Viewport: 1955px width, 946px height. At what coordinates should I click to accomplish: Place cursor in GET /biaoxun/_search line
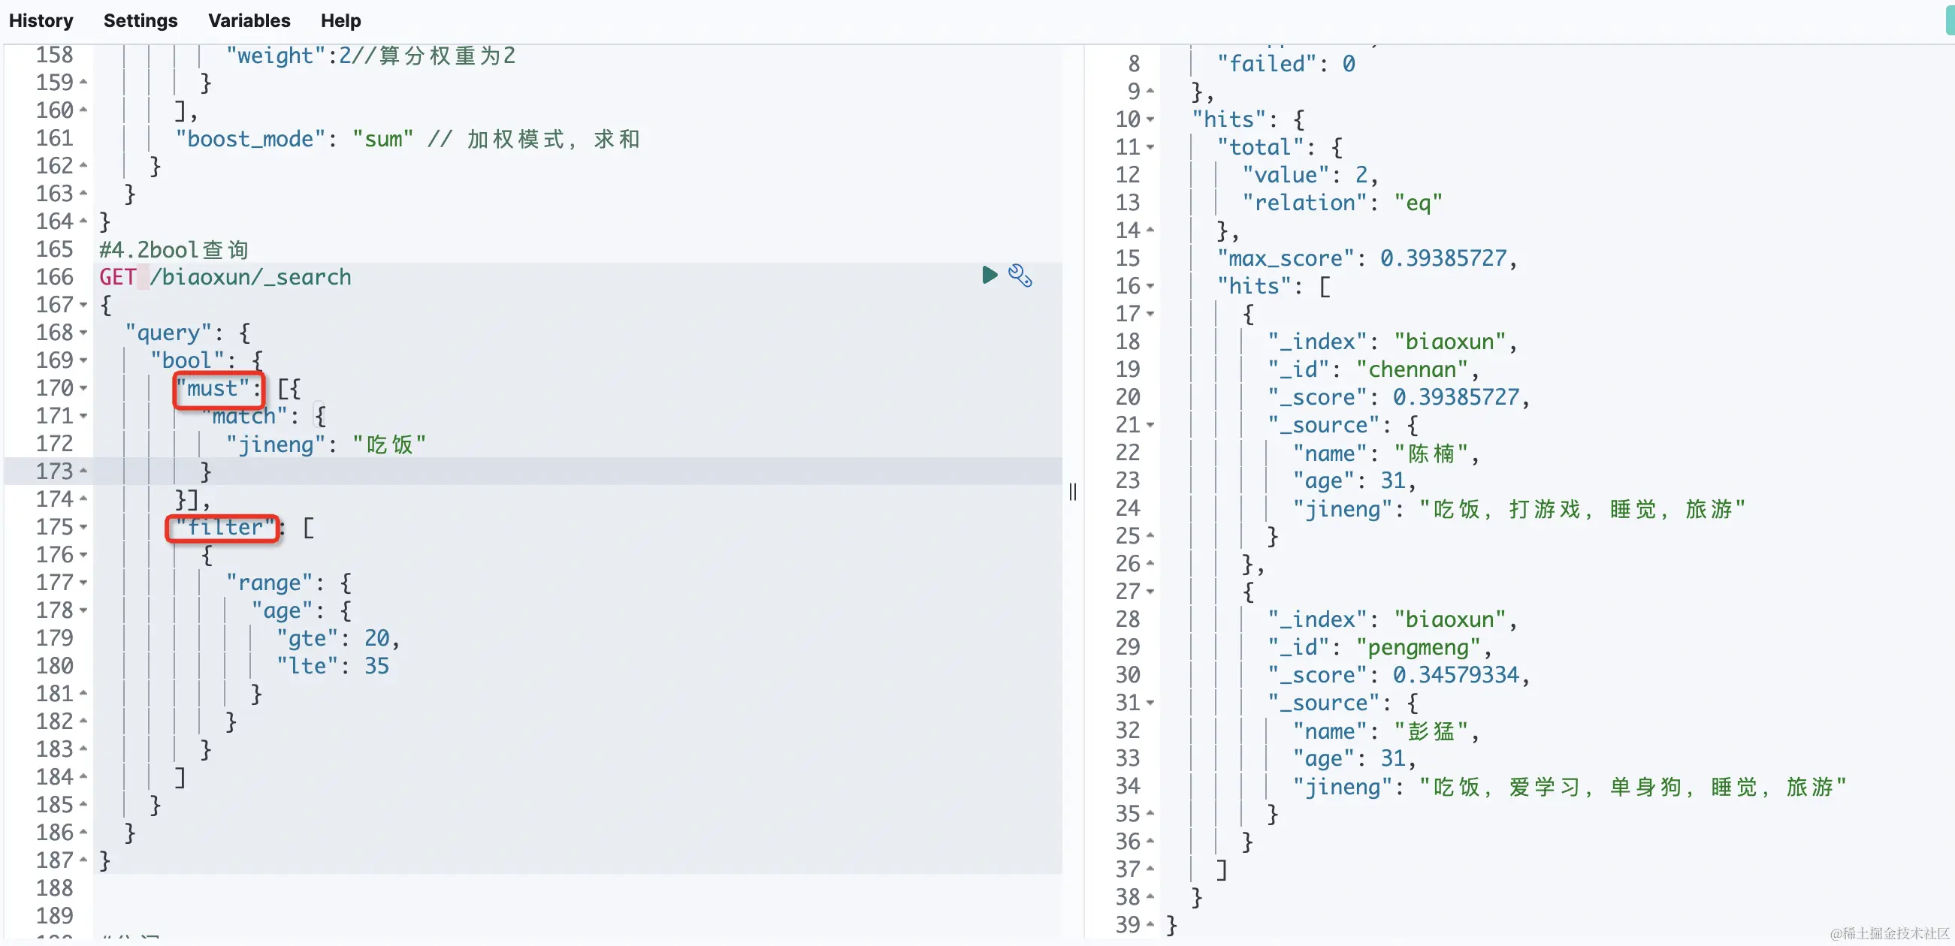coord(250,277)
